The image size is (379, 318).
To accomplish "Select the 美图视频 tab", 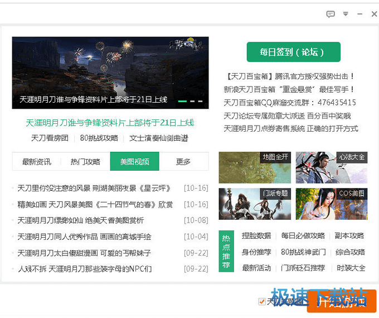I will (x=135, y=161).
